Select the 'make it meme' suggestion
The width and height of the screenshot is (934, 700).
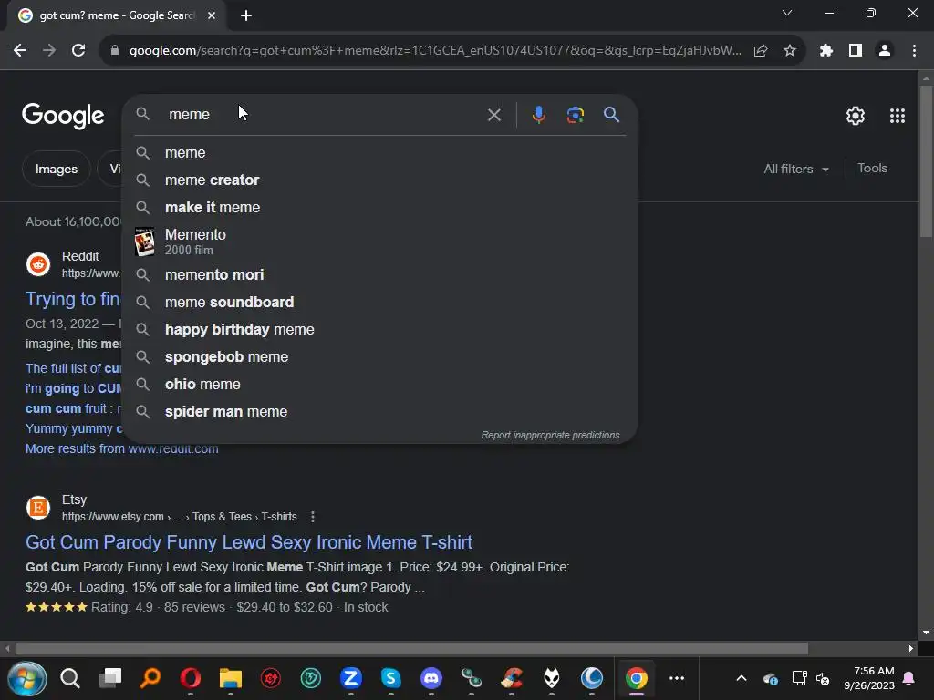point(380,208)
